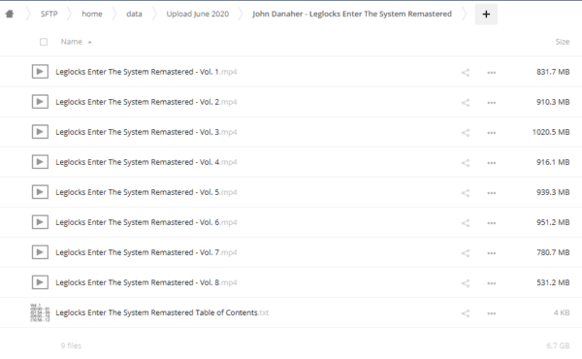Share the Vol. 5 file
The image size is (582, 359).
(x=466, y=193)
